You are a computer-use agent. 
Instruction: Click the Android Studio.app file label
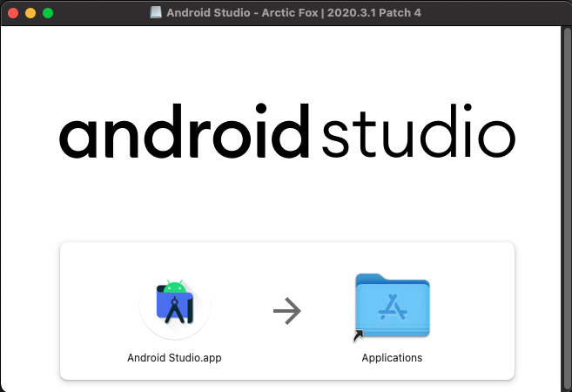[174, 358]
